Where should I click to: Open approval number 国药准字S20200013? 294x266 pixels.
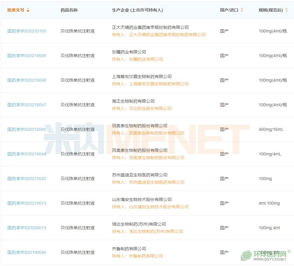coord(27,228)
